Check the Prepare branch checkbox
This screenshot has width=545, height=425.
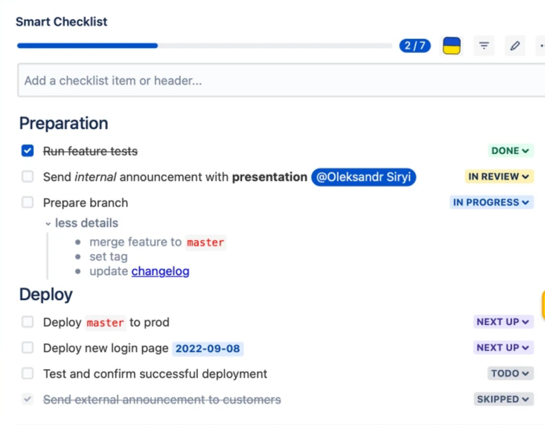click(27, 202)
